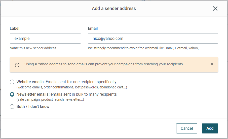Click the Add button
This screenshot has width=228, height=139.
210,128
